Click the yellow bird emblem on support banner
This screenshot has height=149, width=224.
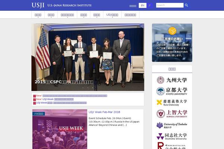tap(172, 31)
